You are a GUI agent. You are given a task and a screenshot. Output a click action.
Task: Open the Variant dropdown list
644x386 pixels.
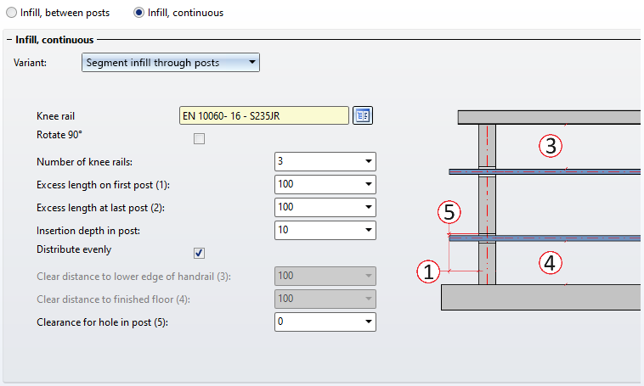(171, 63)
